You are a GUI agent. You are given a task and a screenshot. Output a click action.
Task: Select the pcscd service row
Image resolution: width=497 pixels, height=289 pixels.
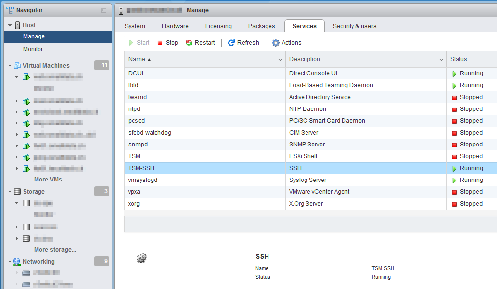point(310,121)
